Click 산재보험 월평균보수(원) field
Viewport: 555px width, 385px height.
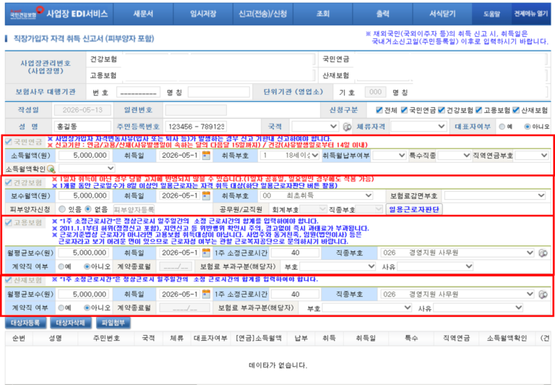[x=84, y=295]
